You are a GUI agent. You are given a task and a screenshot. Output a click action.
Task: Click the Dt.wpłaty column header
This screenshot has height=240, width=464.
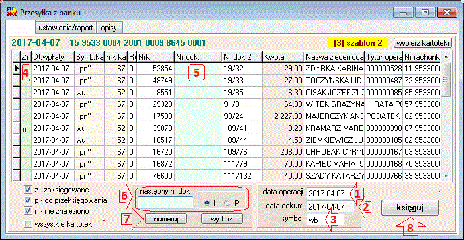(x=53, y=56)
